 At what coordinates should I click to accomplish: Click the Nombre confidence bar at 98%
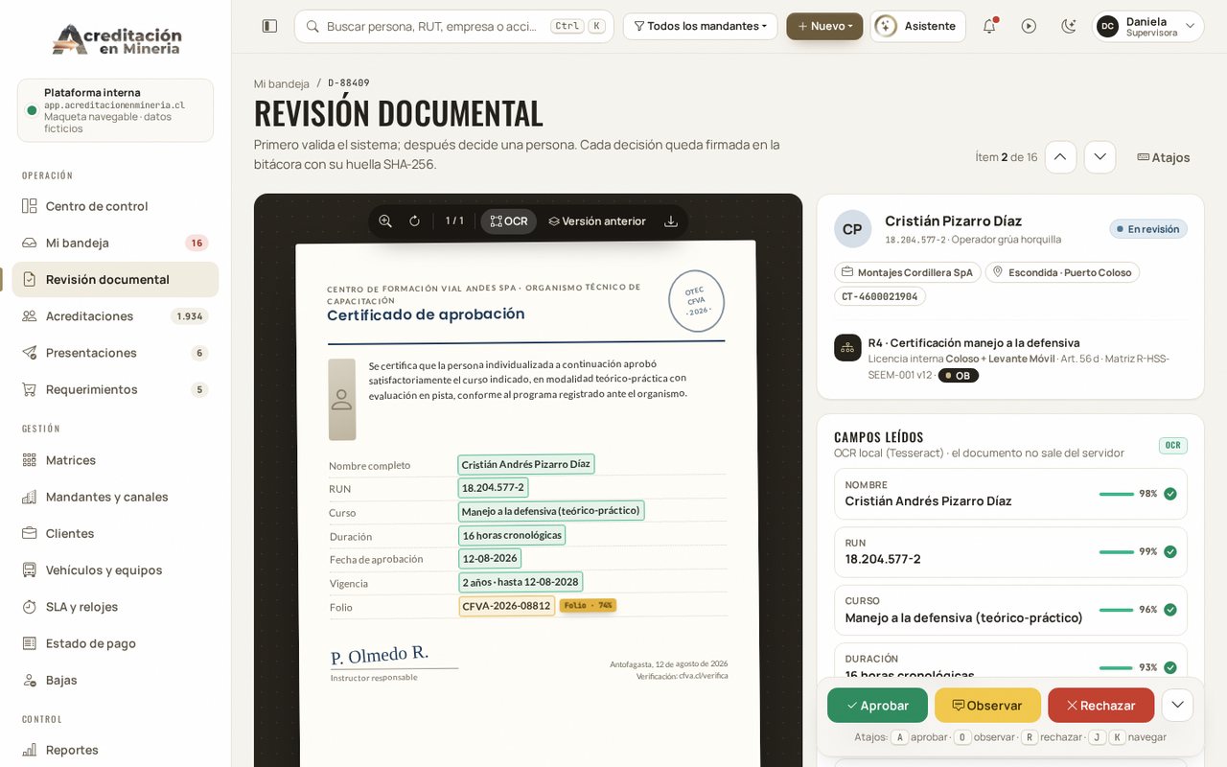[1117, 494]
